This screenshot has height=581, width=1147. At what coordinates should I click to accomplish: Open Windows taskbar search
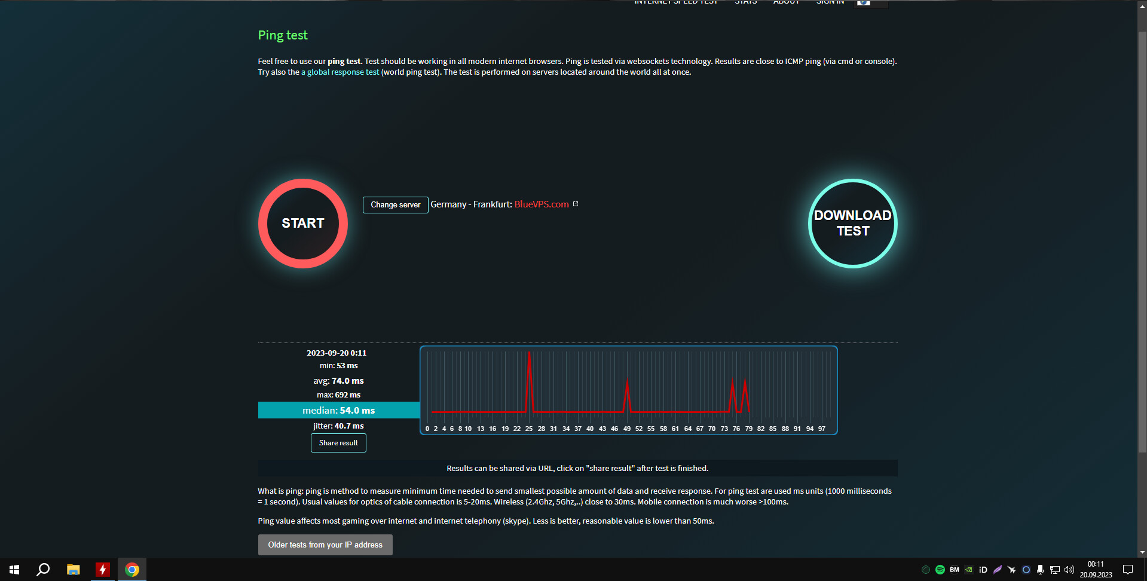[x=43, y=570]
